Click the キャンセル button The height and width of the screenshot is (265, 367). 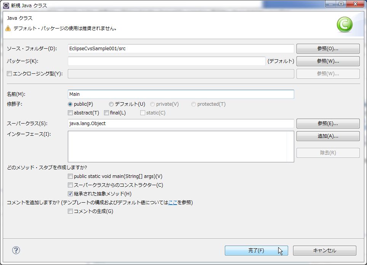point(325,251)
